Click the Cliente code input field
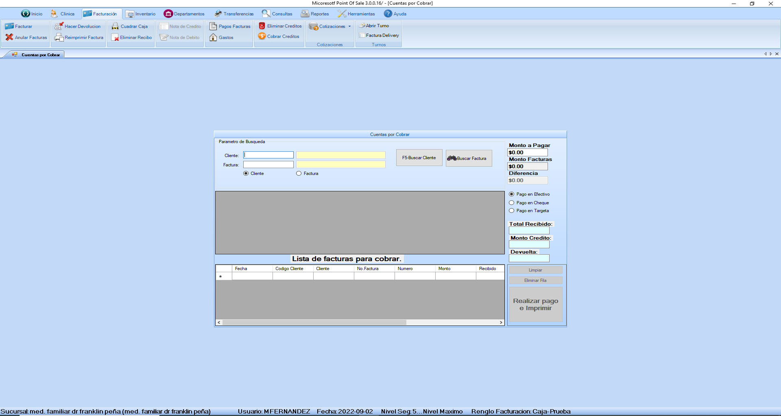This screenshot has height=416, width=781. [268, 155]
